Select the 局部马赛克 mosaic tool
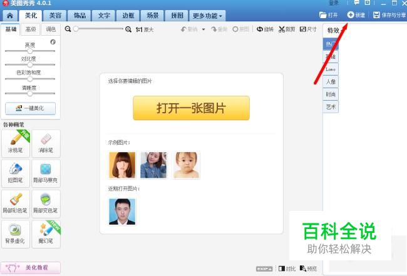Viewport: 407px width, 276px height. click(x=46, y=173)
